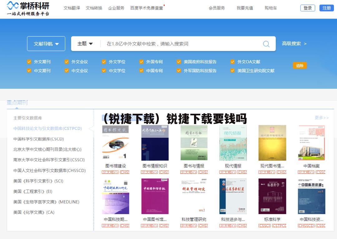Disable the 外国专利 checkbox
Image resolution: width=337 pixels, height=239 pixels.
tap(141, 62)
